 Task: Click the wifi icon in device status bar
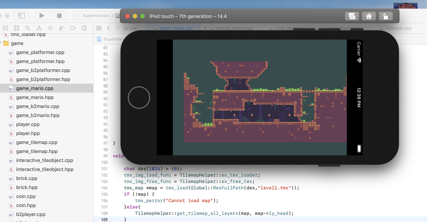[x=359, y=60]
